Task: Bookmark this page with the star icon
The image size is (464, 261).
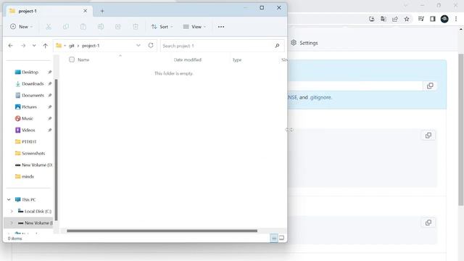Action: pyautogui.click(x=407, y=19)
